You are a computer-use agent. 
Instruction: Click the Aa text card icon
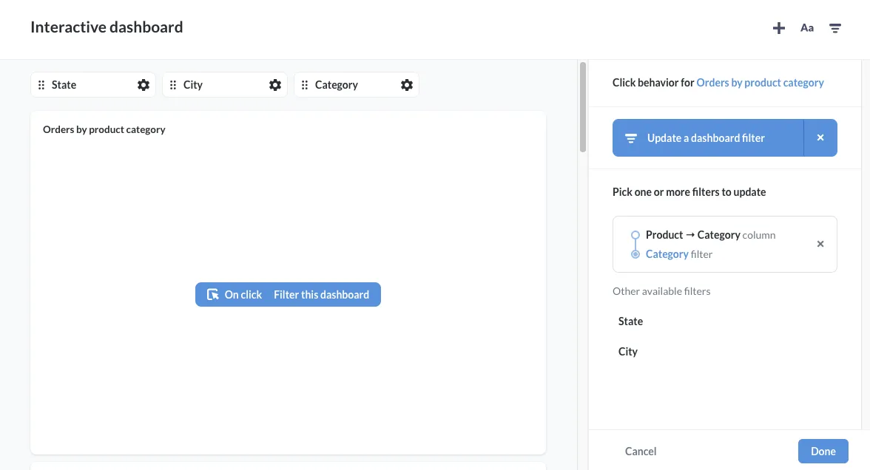point(807,28)
